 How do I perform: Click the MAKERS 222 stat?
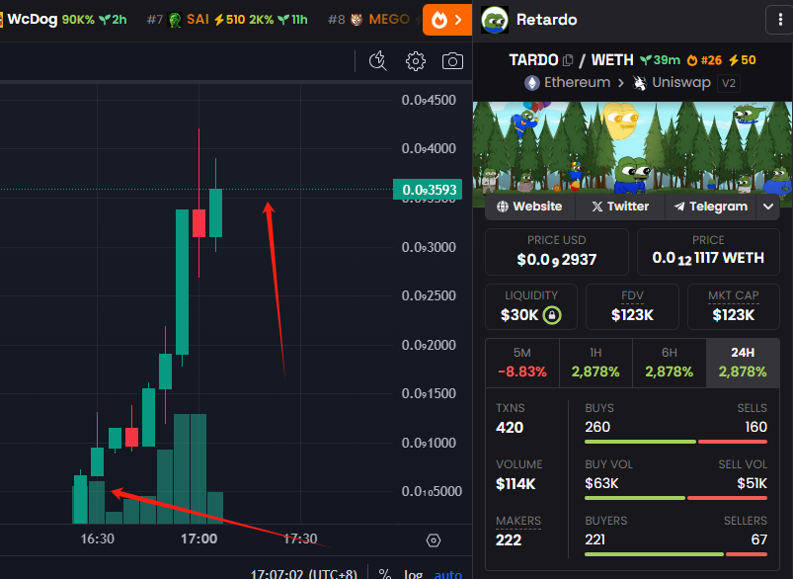pyautogui.click(x=518, y=531)
